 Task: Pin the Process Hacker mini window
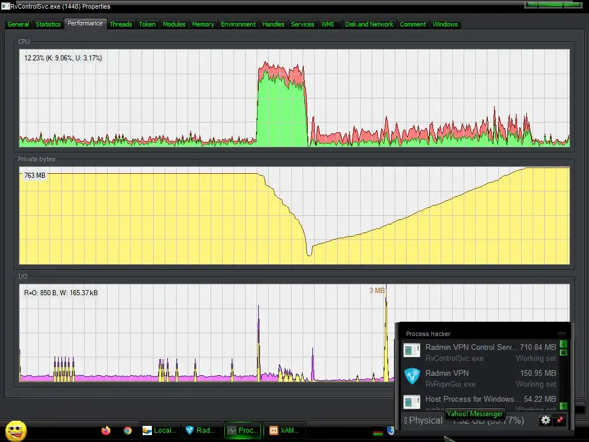[x=560, y=420]
